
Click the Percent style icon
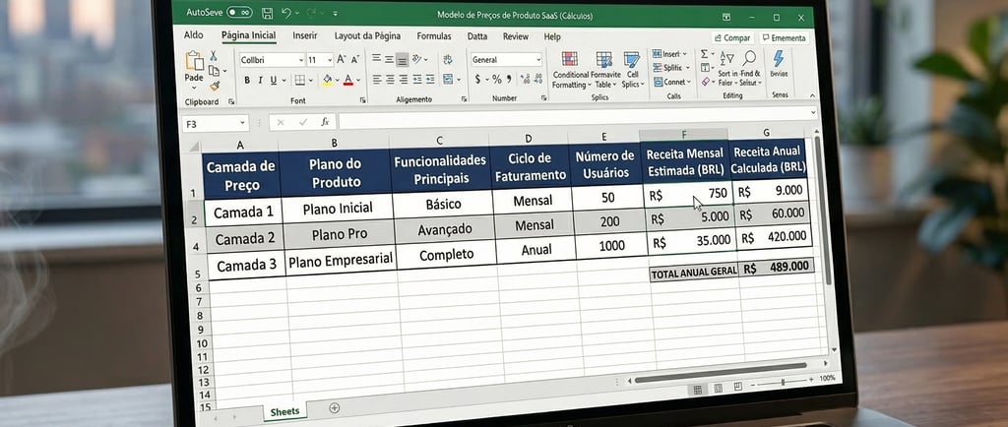(496, 80)
